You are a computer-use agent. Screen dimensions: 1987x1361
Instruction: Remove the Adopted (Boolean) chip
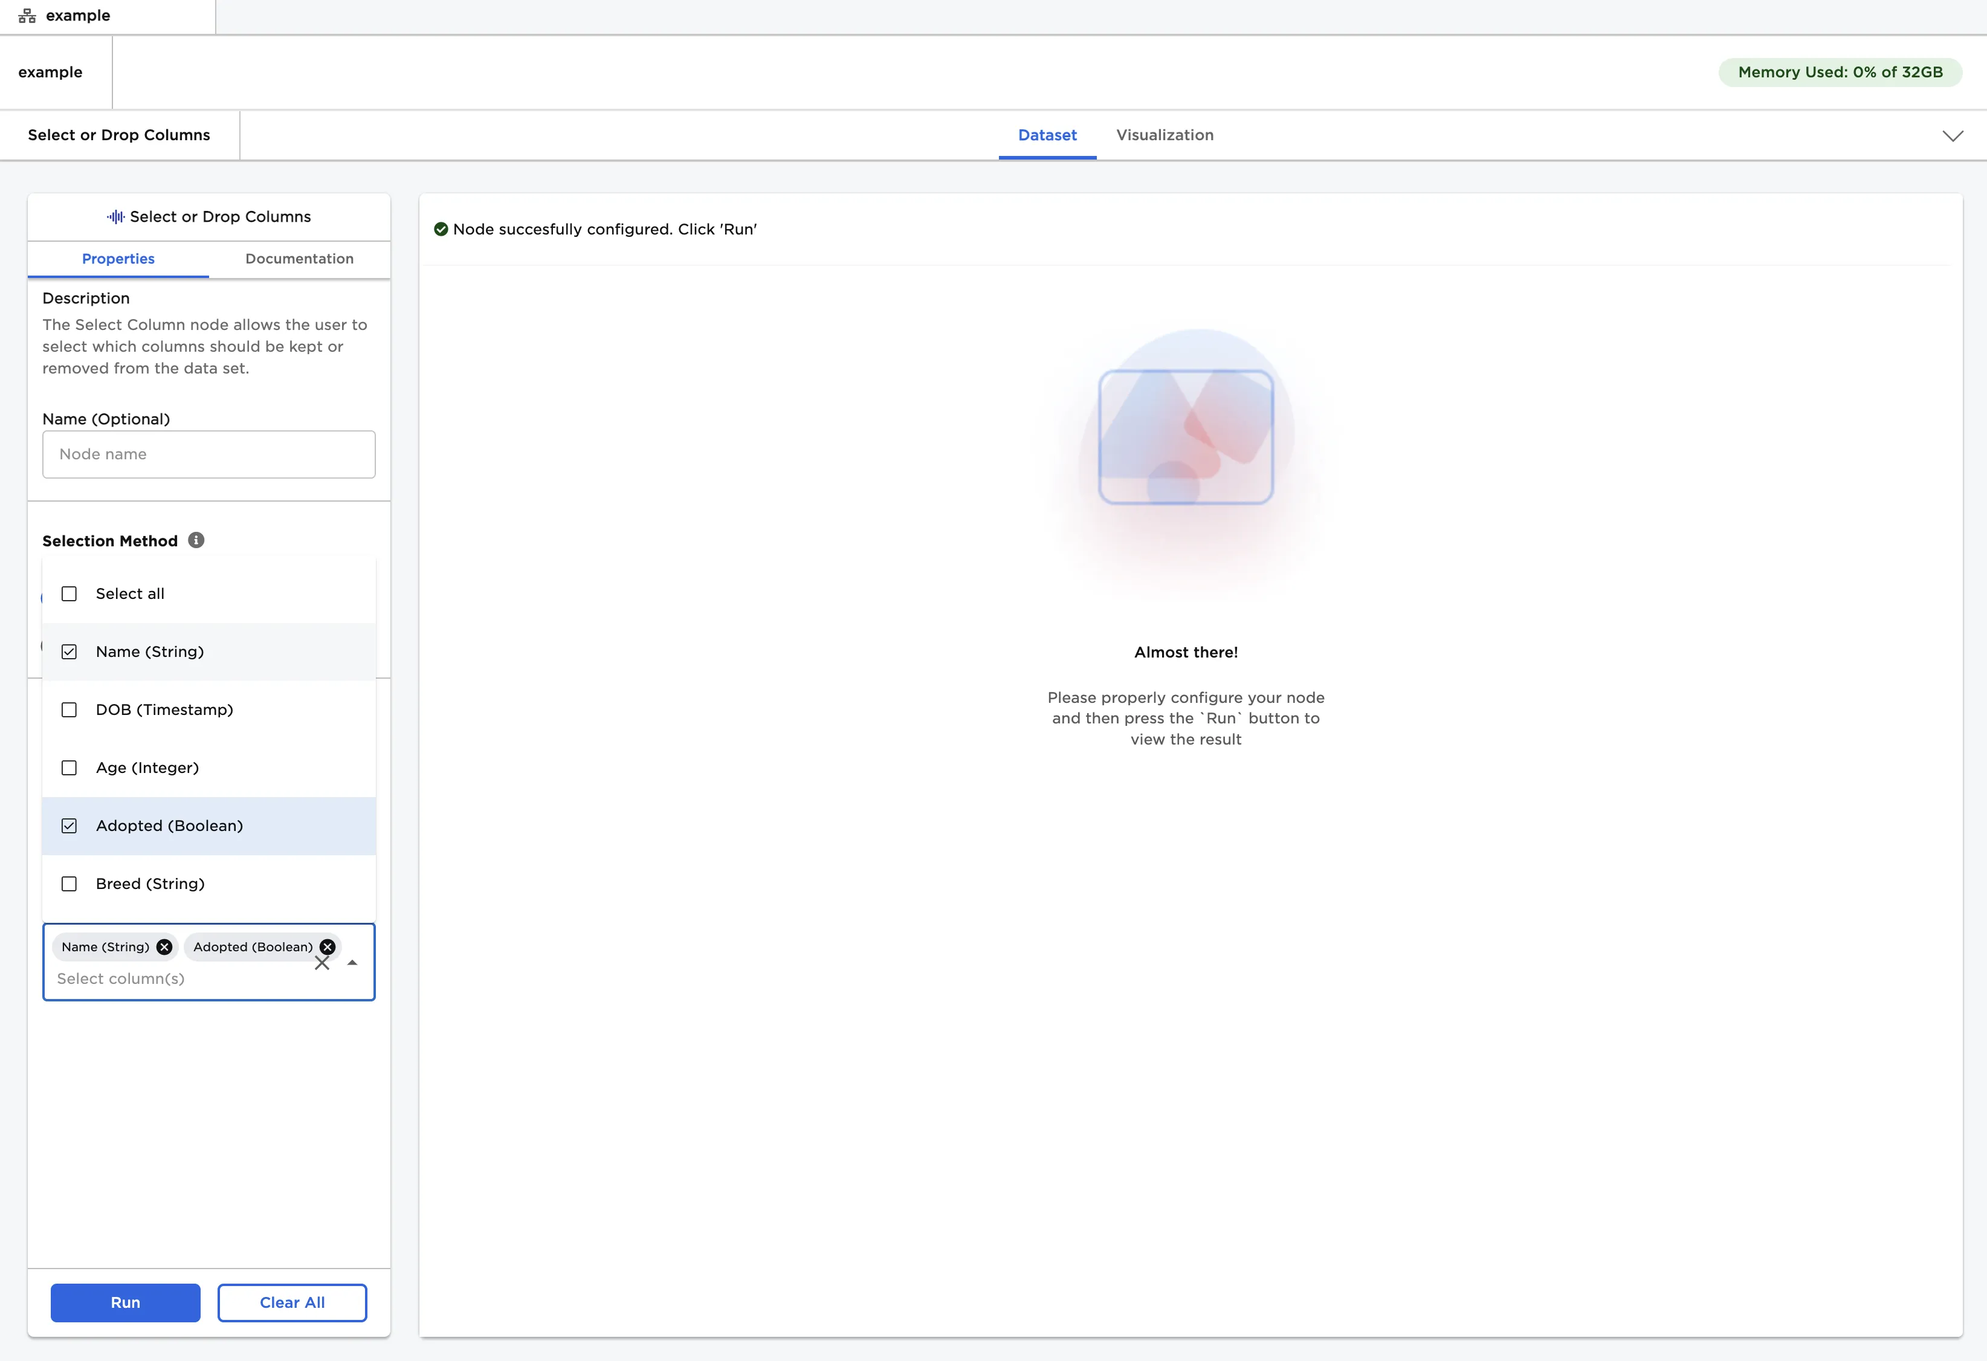click(328, 946)
